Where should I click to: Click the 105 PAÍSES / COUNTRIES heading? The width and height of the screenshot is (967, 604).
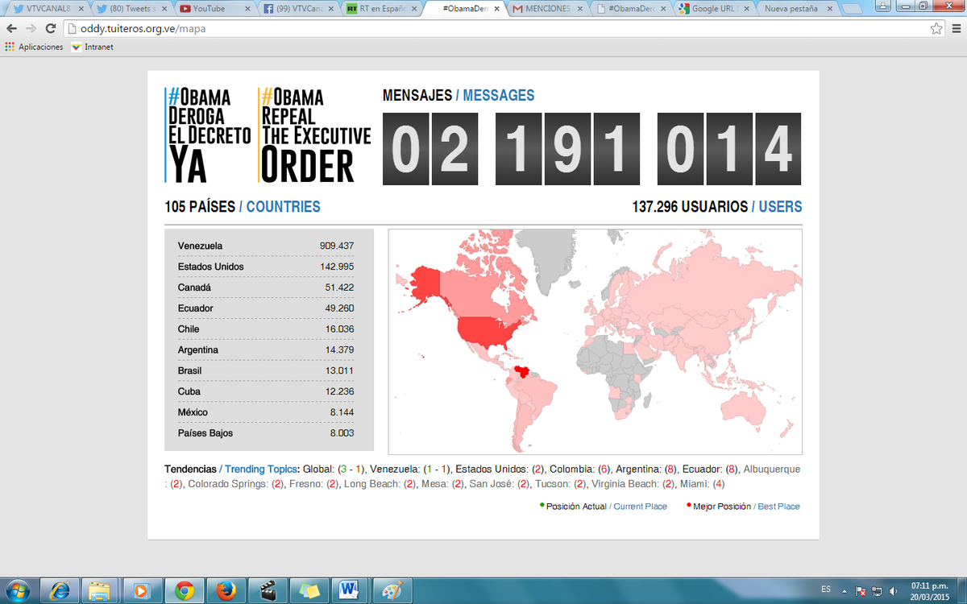[243, 207]
